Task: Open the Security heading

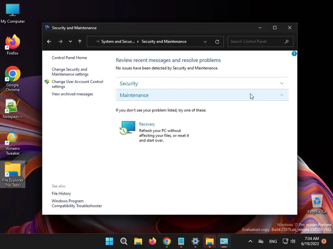Action: tap(129, 83)
